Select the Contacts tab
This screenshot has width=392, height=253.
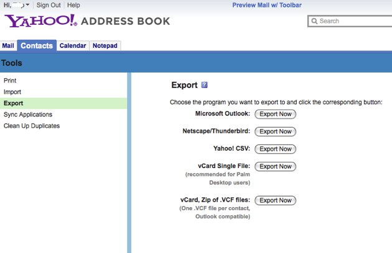click(37, 46)
